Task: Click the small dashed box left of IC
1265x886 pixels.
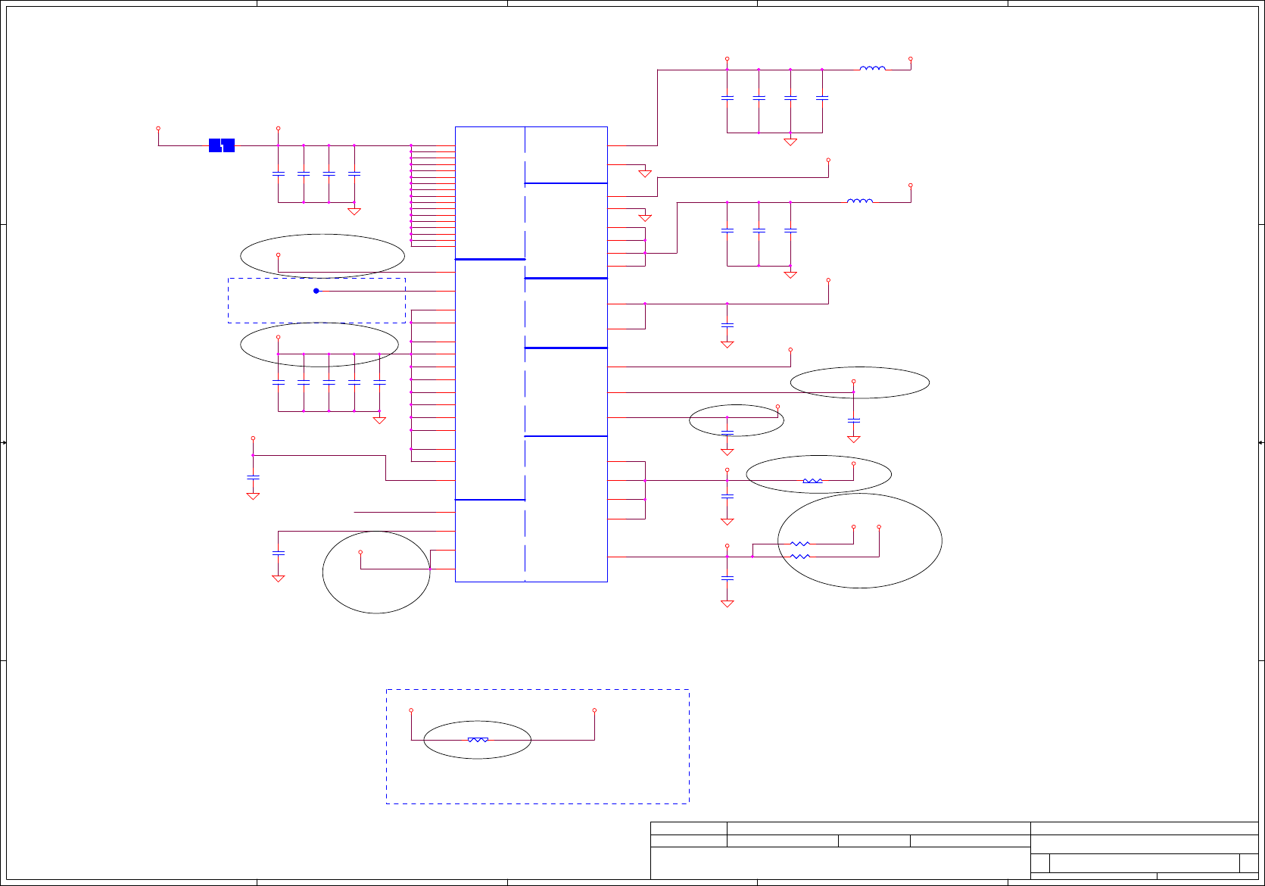Action: (x=316, y=301)
